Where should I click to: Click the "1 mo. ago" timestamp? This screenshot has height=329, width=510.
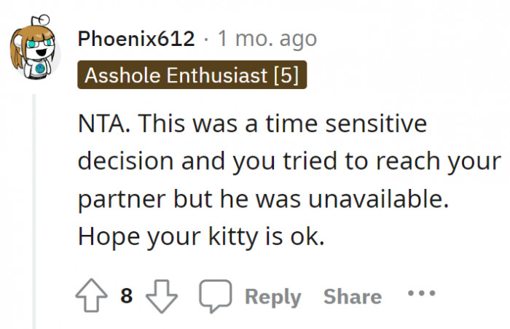click(267, 39)
